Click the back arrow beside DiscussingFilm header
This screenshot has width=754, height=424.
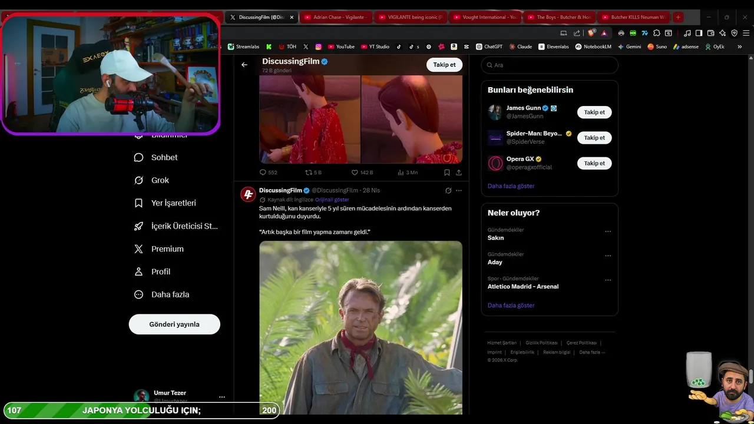pyautogui.click(x=244, y=65)
